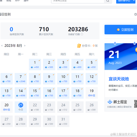Select August 6 calendar cell
The image size is (137, 137).
click(7, 79)
